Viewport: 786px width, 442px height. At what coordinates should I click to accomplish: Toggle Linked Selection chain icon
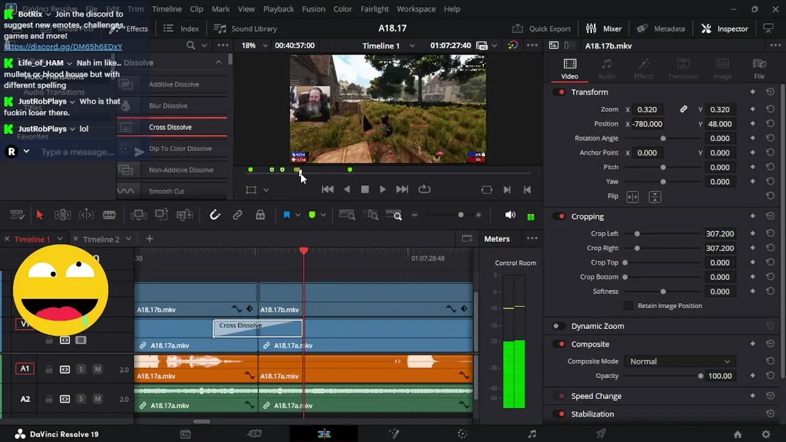[237, 215]
